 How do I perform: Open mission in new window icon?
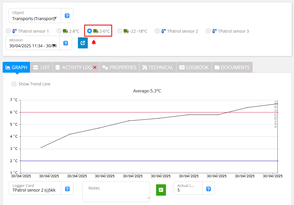click(83, 43)
